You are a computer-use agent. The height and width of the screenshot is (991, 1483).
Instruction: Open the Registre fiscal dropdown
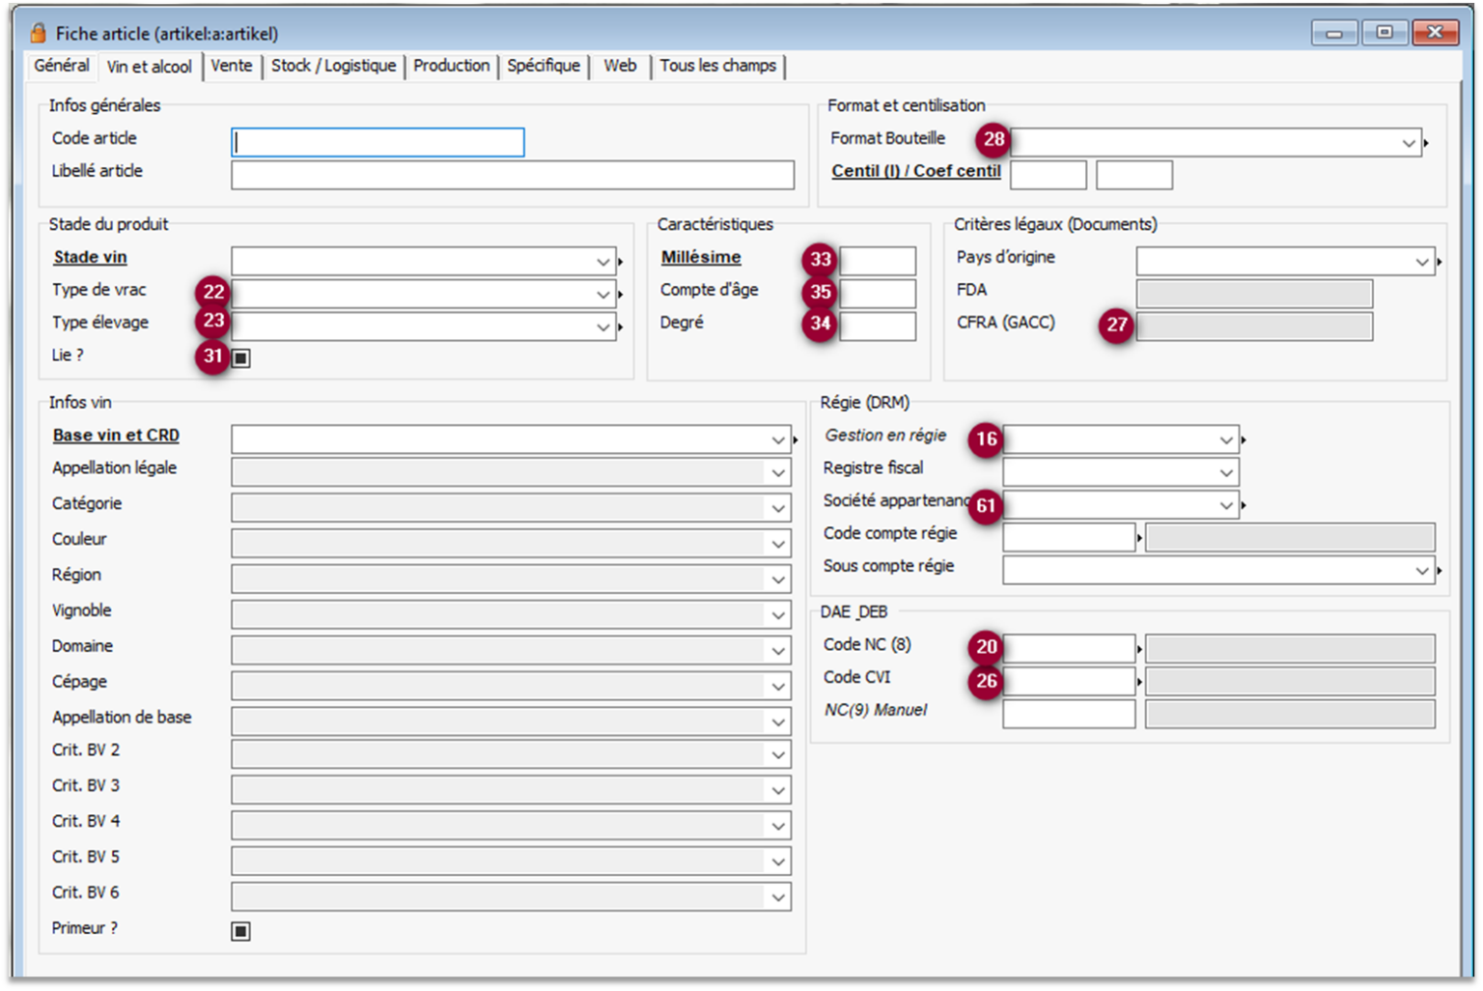click(1225, 472)
